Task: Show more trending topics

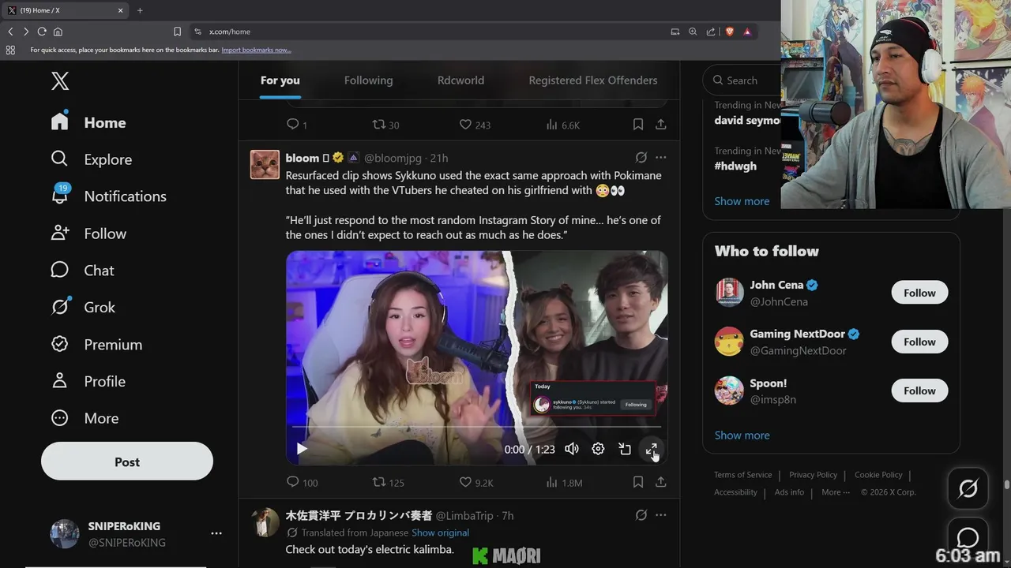Action: point(742,201)
